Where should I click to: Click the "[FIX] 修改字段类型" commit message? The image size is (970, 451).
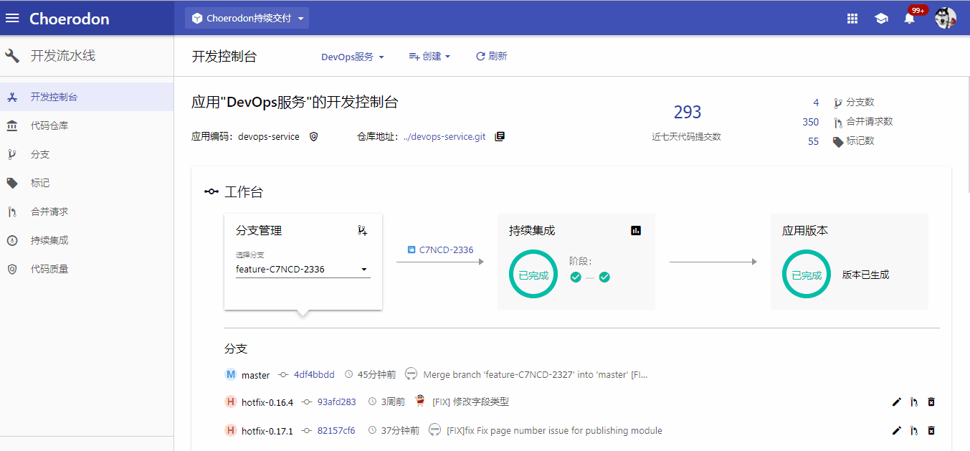coord(470,402)
